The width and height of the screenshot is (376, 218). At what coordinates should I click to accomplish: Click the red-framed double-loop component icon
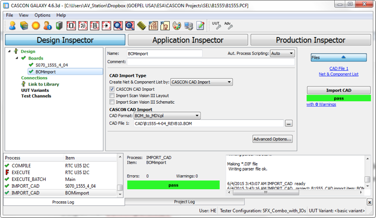(95, 26)
